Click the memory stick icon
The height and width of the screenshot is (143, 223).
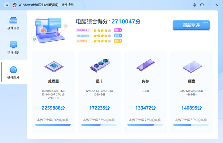pyautogui.click(x=146, y=65)
